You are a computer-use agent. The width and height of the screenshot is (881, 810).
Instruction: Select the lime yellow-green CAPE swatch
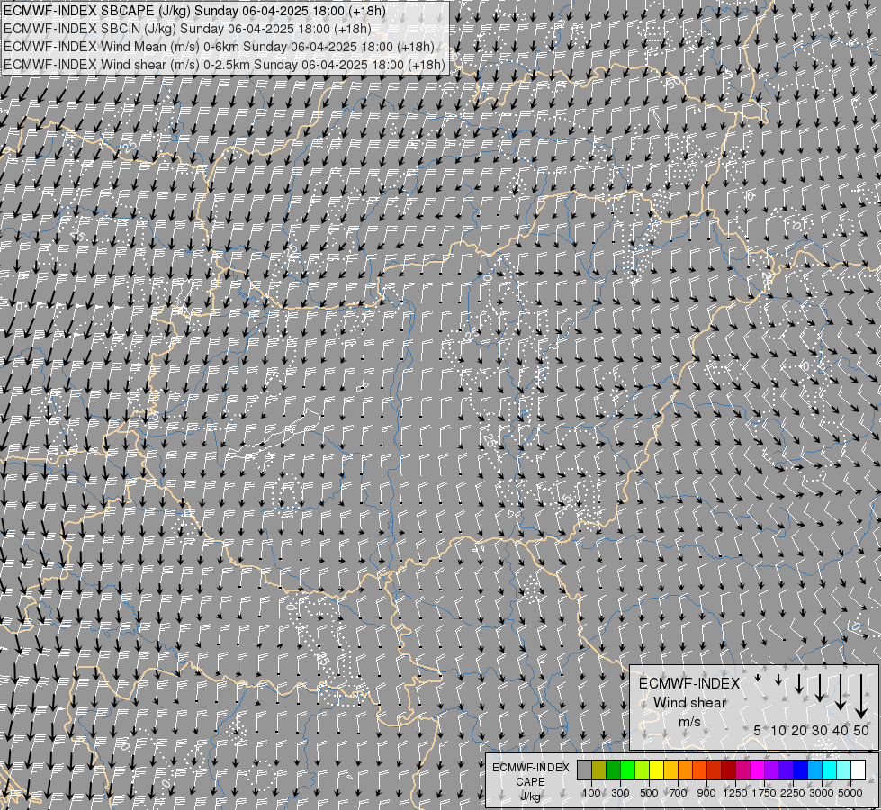point(643,769)
